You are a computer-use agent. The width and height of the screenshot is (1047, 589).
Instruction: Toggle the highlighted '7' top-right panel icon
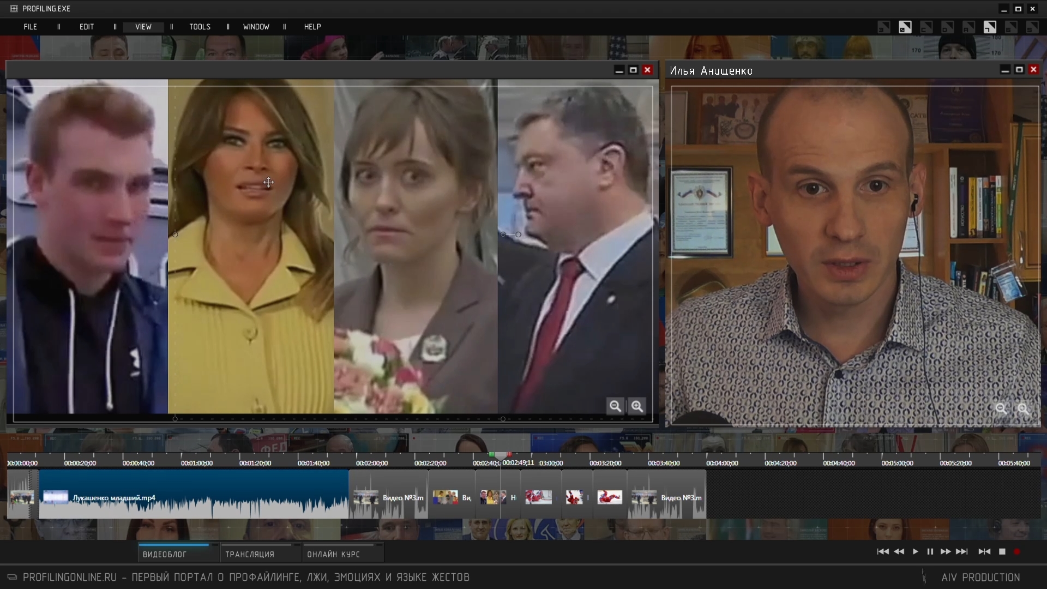990,27
